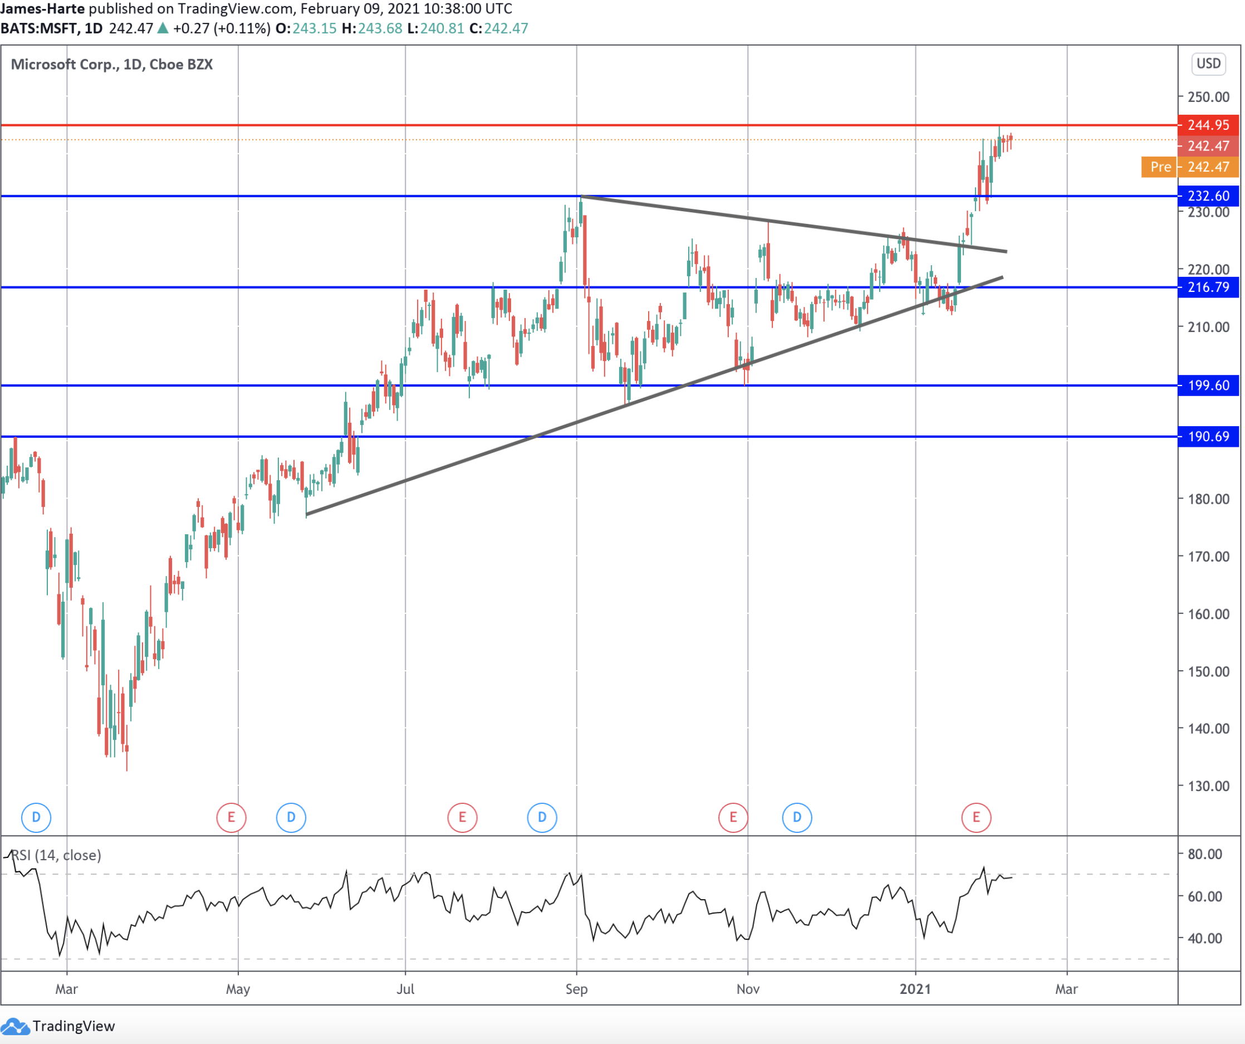Click the red E earnings marker near May

[x=231, y=817]
